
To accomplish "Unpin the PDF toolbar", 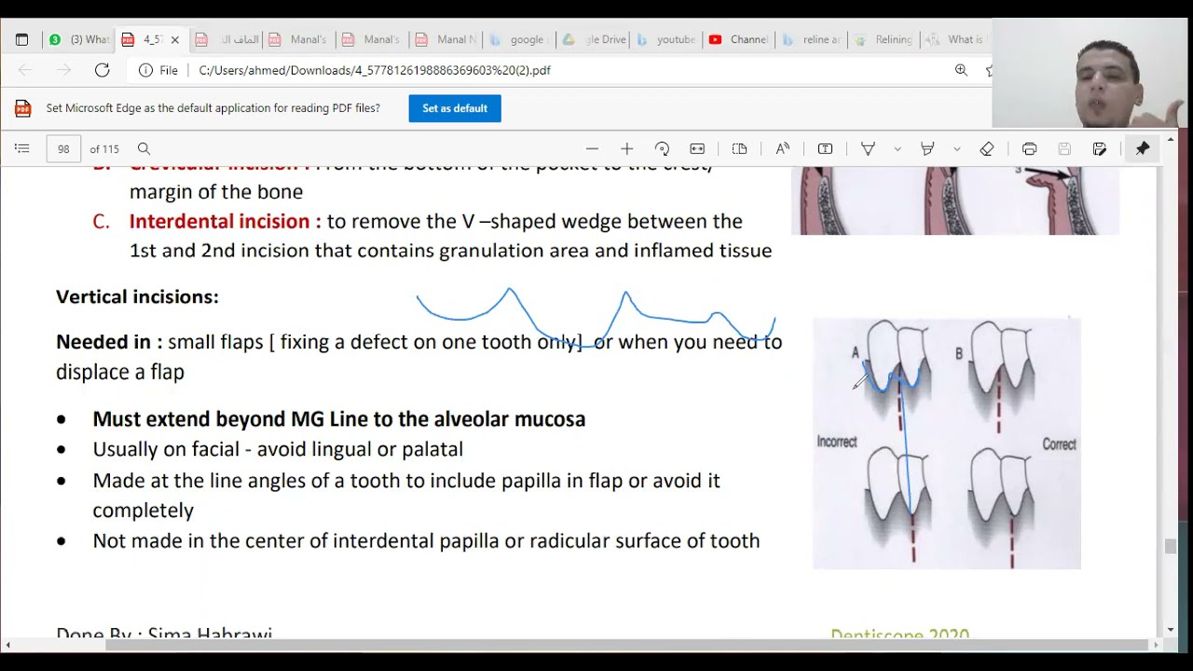I will pos(1143,149).
